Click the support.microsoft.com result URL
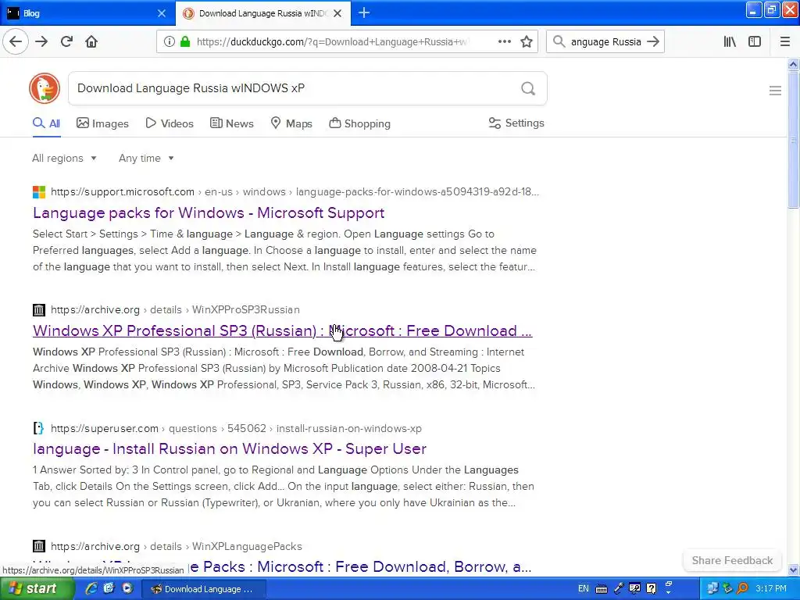Viewport: 800px width, 600px height. coord(295,192)
